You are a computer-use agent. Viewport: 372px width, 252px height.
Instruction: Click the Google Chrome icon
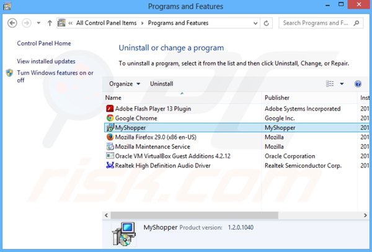click(x=110, y=118)
